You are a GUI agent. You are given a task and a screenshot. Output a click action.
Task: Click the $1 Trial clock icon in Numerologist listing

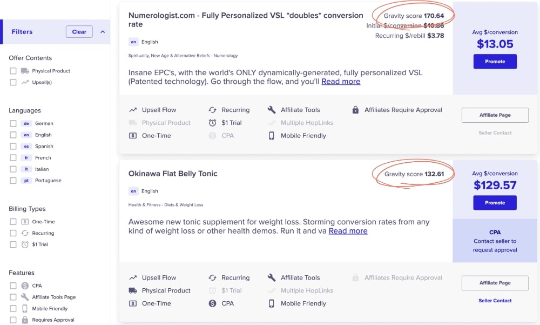click(x=212, y=123)
